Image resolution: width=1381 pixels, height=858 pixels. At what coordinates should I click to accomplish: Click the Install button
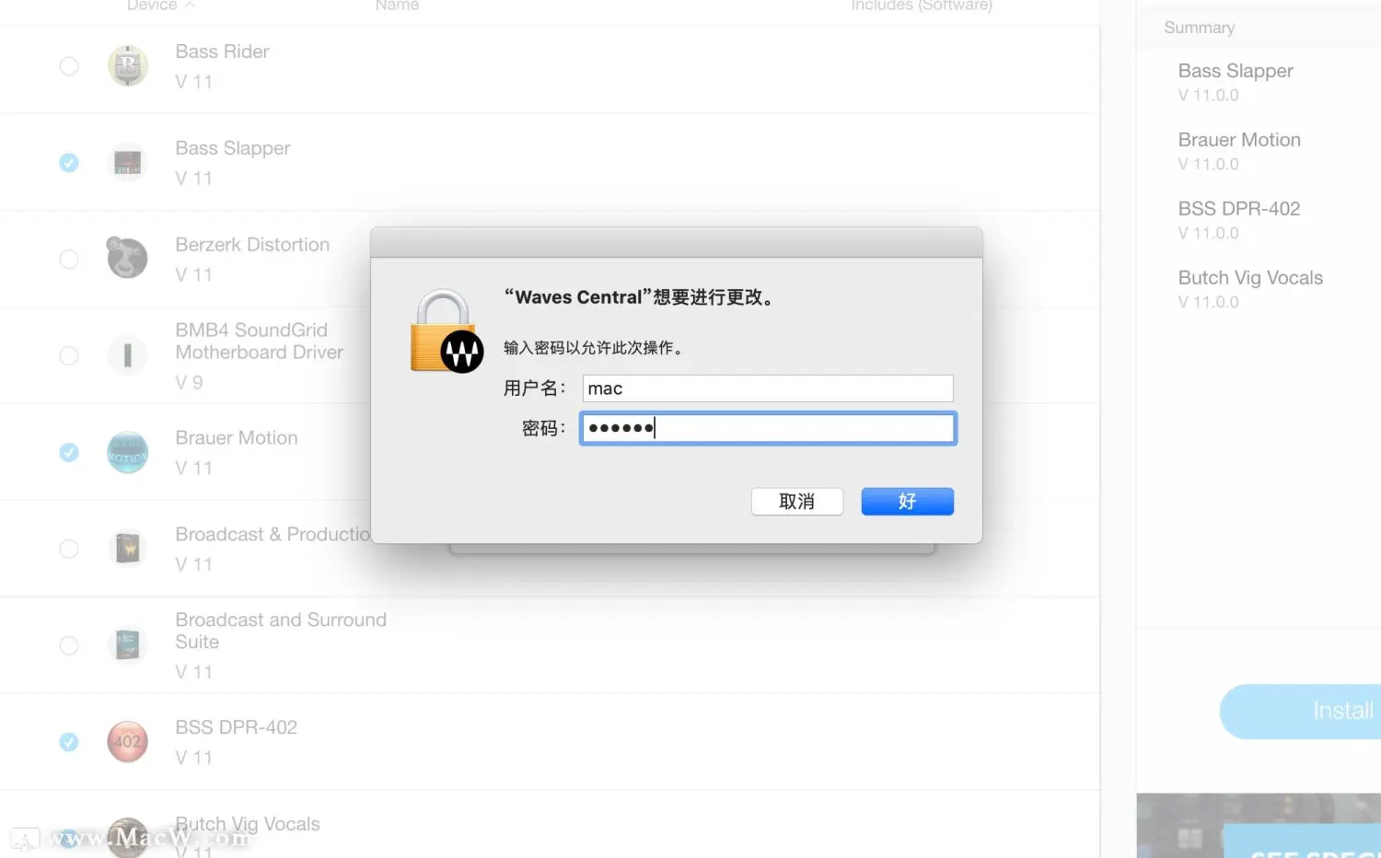point(1300,711)
